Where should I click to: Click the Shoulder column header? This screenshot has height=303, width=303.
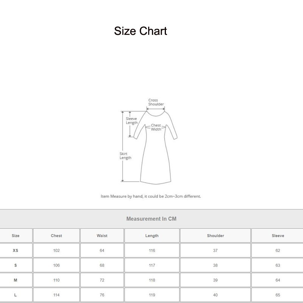tap(214, 235)
